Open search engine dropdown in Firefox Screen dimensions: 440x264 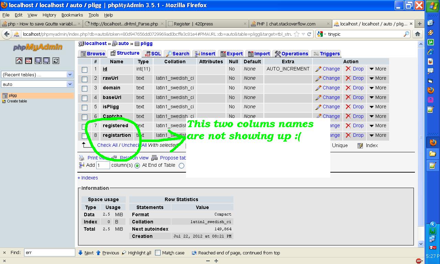(322, 34)
